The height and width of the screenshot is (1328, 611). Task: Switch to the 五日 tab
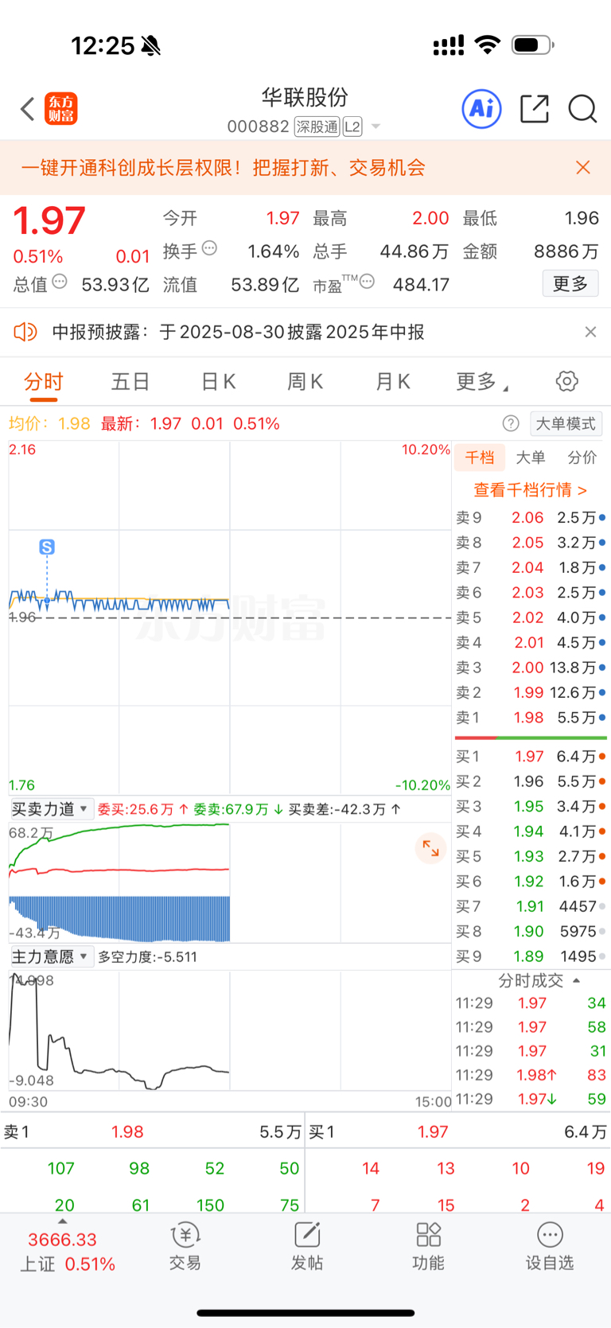click(130, 382)
